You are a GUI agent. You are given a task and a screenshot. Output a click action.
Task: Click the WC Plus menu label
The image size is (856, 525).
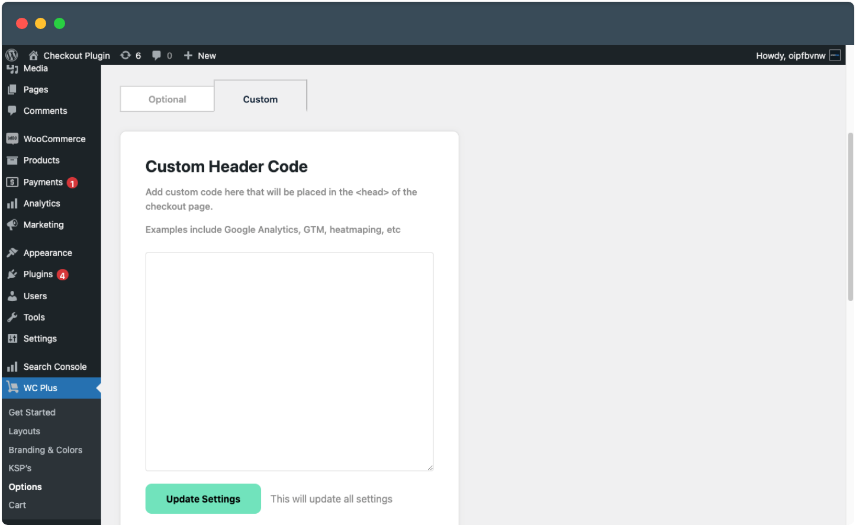point(40,388)
